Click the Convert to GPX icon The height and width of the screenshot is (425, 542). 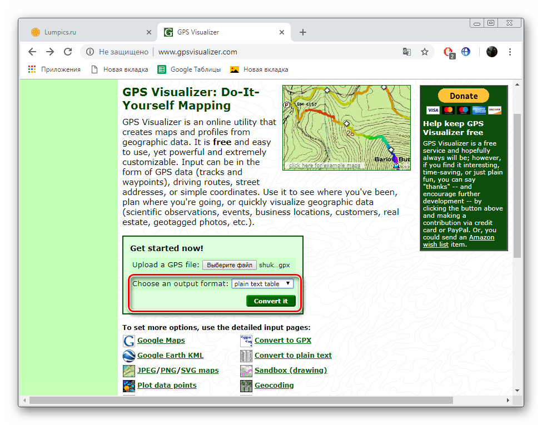pyautogui.click(x=246, y=341)
